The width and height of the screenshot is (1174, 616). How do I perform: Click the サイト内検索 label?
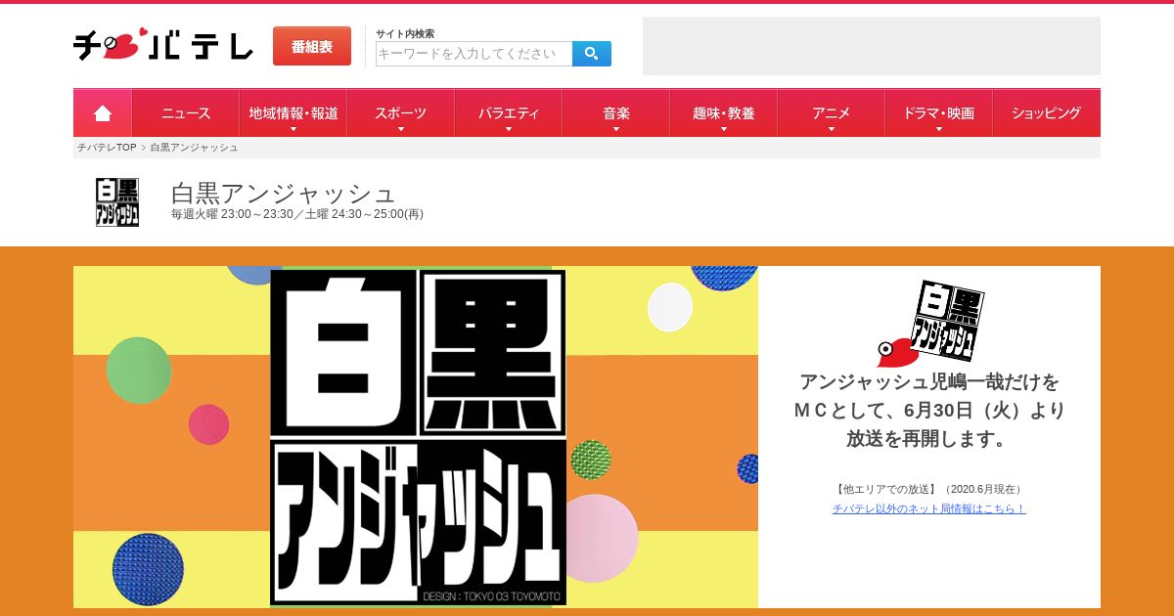point(405,33)
